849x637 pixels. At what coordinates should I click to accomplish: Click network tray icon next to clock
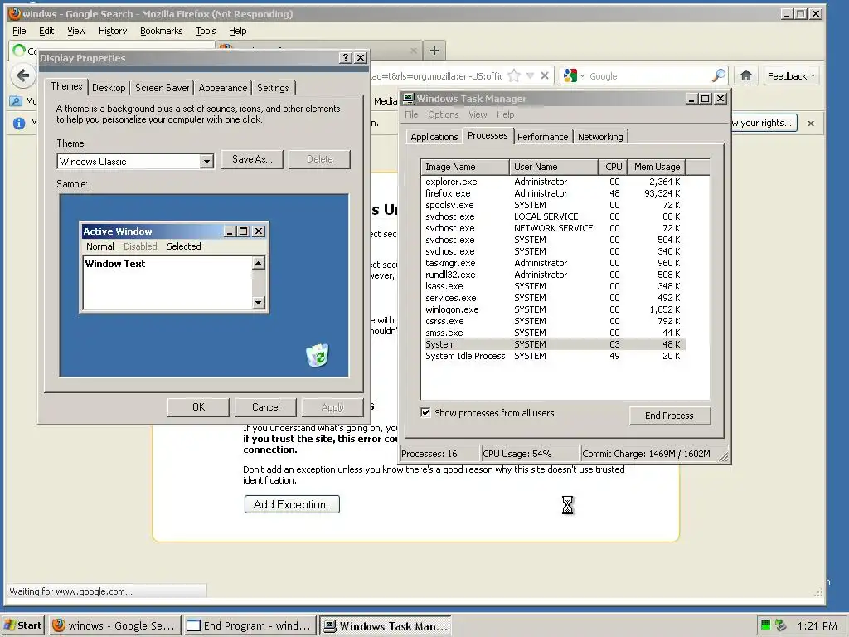click(x=780, y=625)
